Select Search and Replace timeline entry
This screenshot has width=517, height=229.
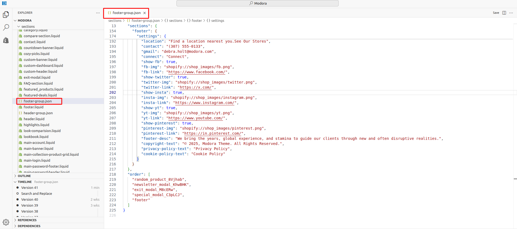click(58, 193)
